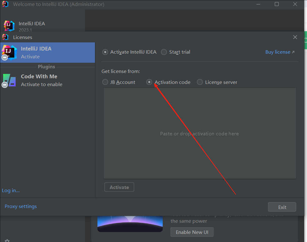Open the Buy license link
The height and width of the screenshot is (242, 307).
tap(280, 52)
